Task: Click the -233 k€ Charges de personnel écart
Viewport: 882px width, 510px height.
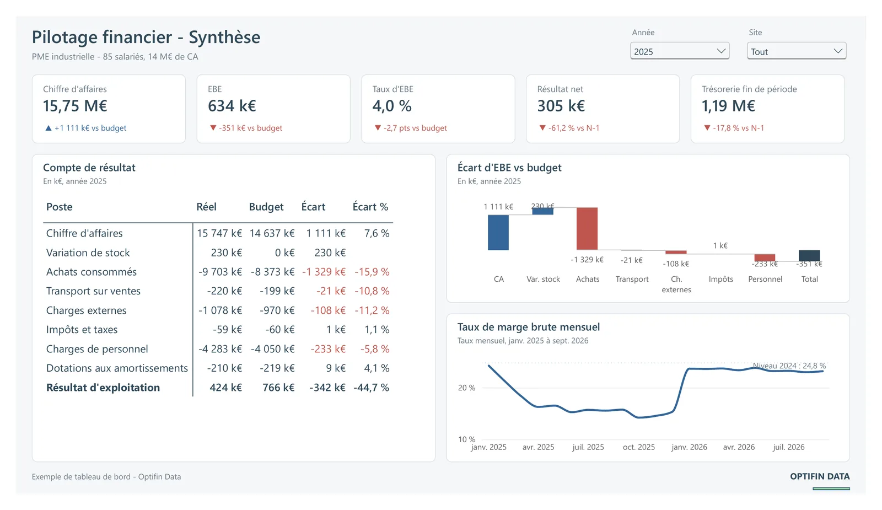Action: click(x=328, y=349)
